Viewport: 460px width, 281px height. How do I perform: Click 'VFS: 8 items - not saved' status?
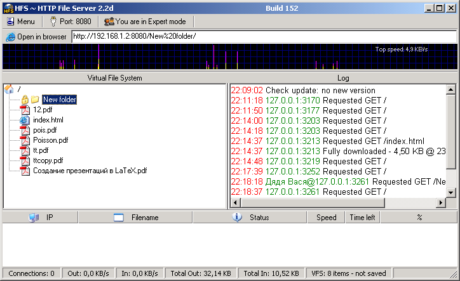click(x=349, y=273)
